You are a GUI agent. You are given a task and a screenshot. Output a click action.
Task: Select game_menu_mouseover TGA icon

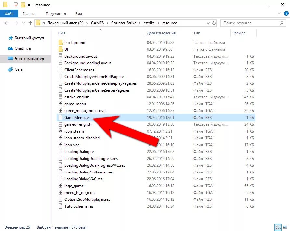click(60, 110)
